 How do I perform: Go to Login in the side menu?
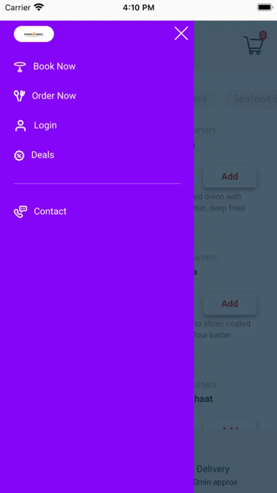45,125
